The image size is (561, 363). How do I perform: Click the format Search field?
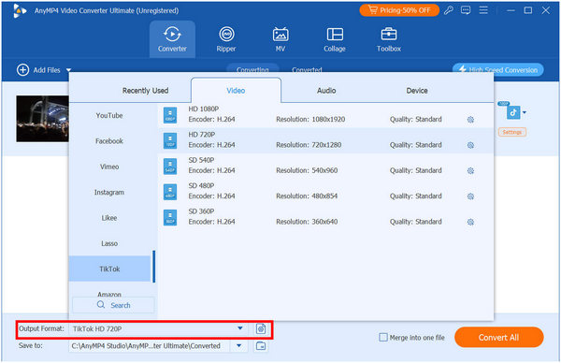click(x=113, y=305)
